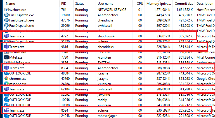Click the Outlook icon in the PID 48584 row
The image size is (215, 118).
tap(6, 73)
